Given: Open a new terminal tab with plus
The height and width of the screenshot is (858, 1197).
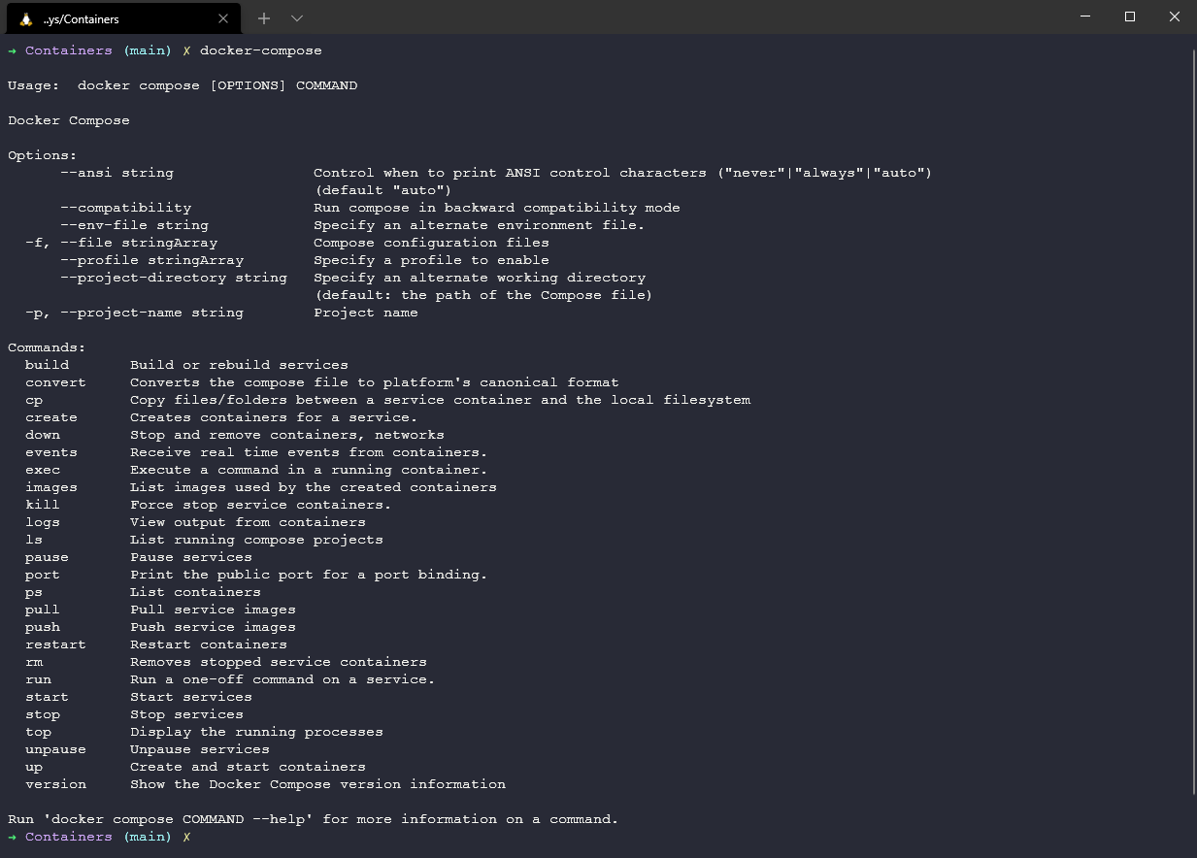Looking at the screenshot, I should point(264,18).
